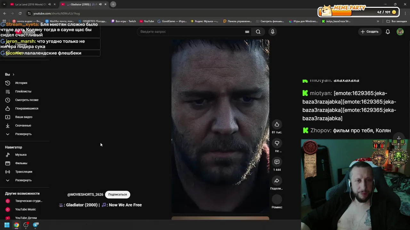Open the apps grid in bookmarks bar
Image resolution: width=410 pixels, height=230 pixels.
point(4,21)
